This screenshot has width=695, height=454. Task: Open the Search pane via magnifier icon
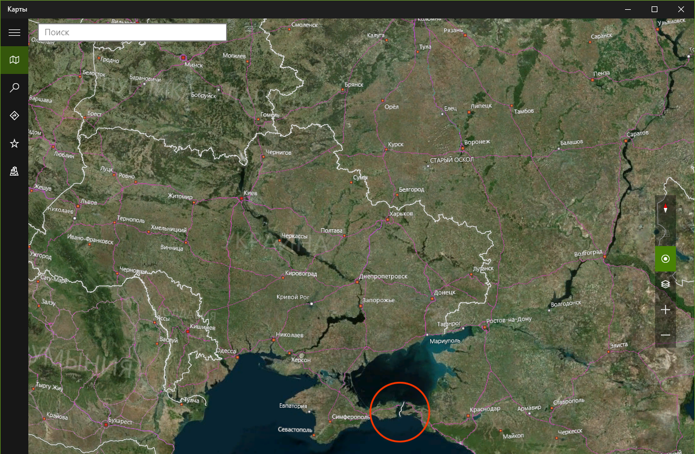click(14, 88)
